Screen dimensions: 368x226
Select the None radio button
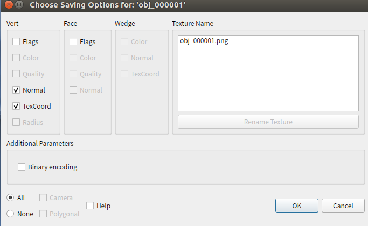click(10, 214)
